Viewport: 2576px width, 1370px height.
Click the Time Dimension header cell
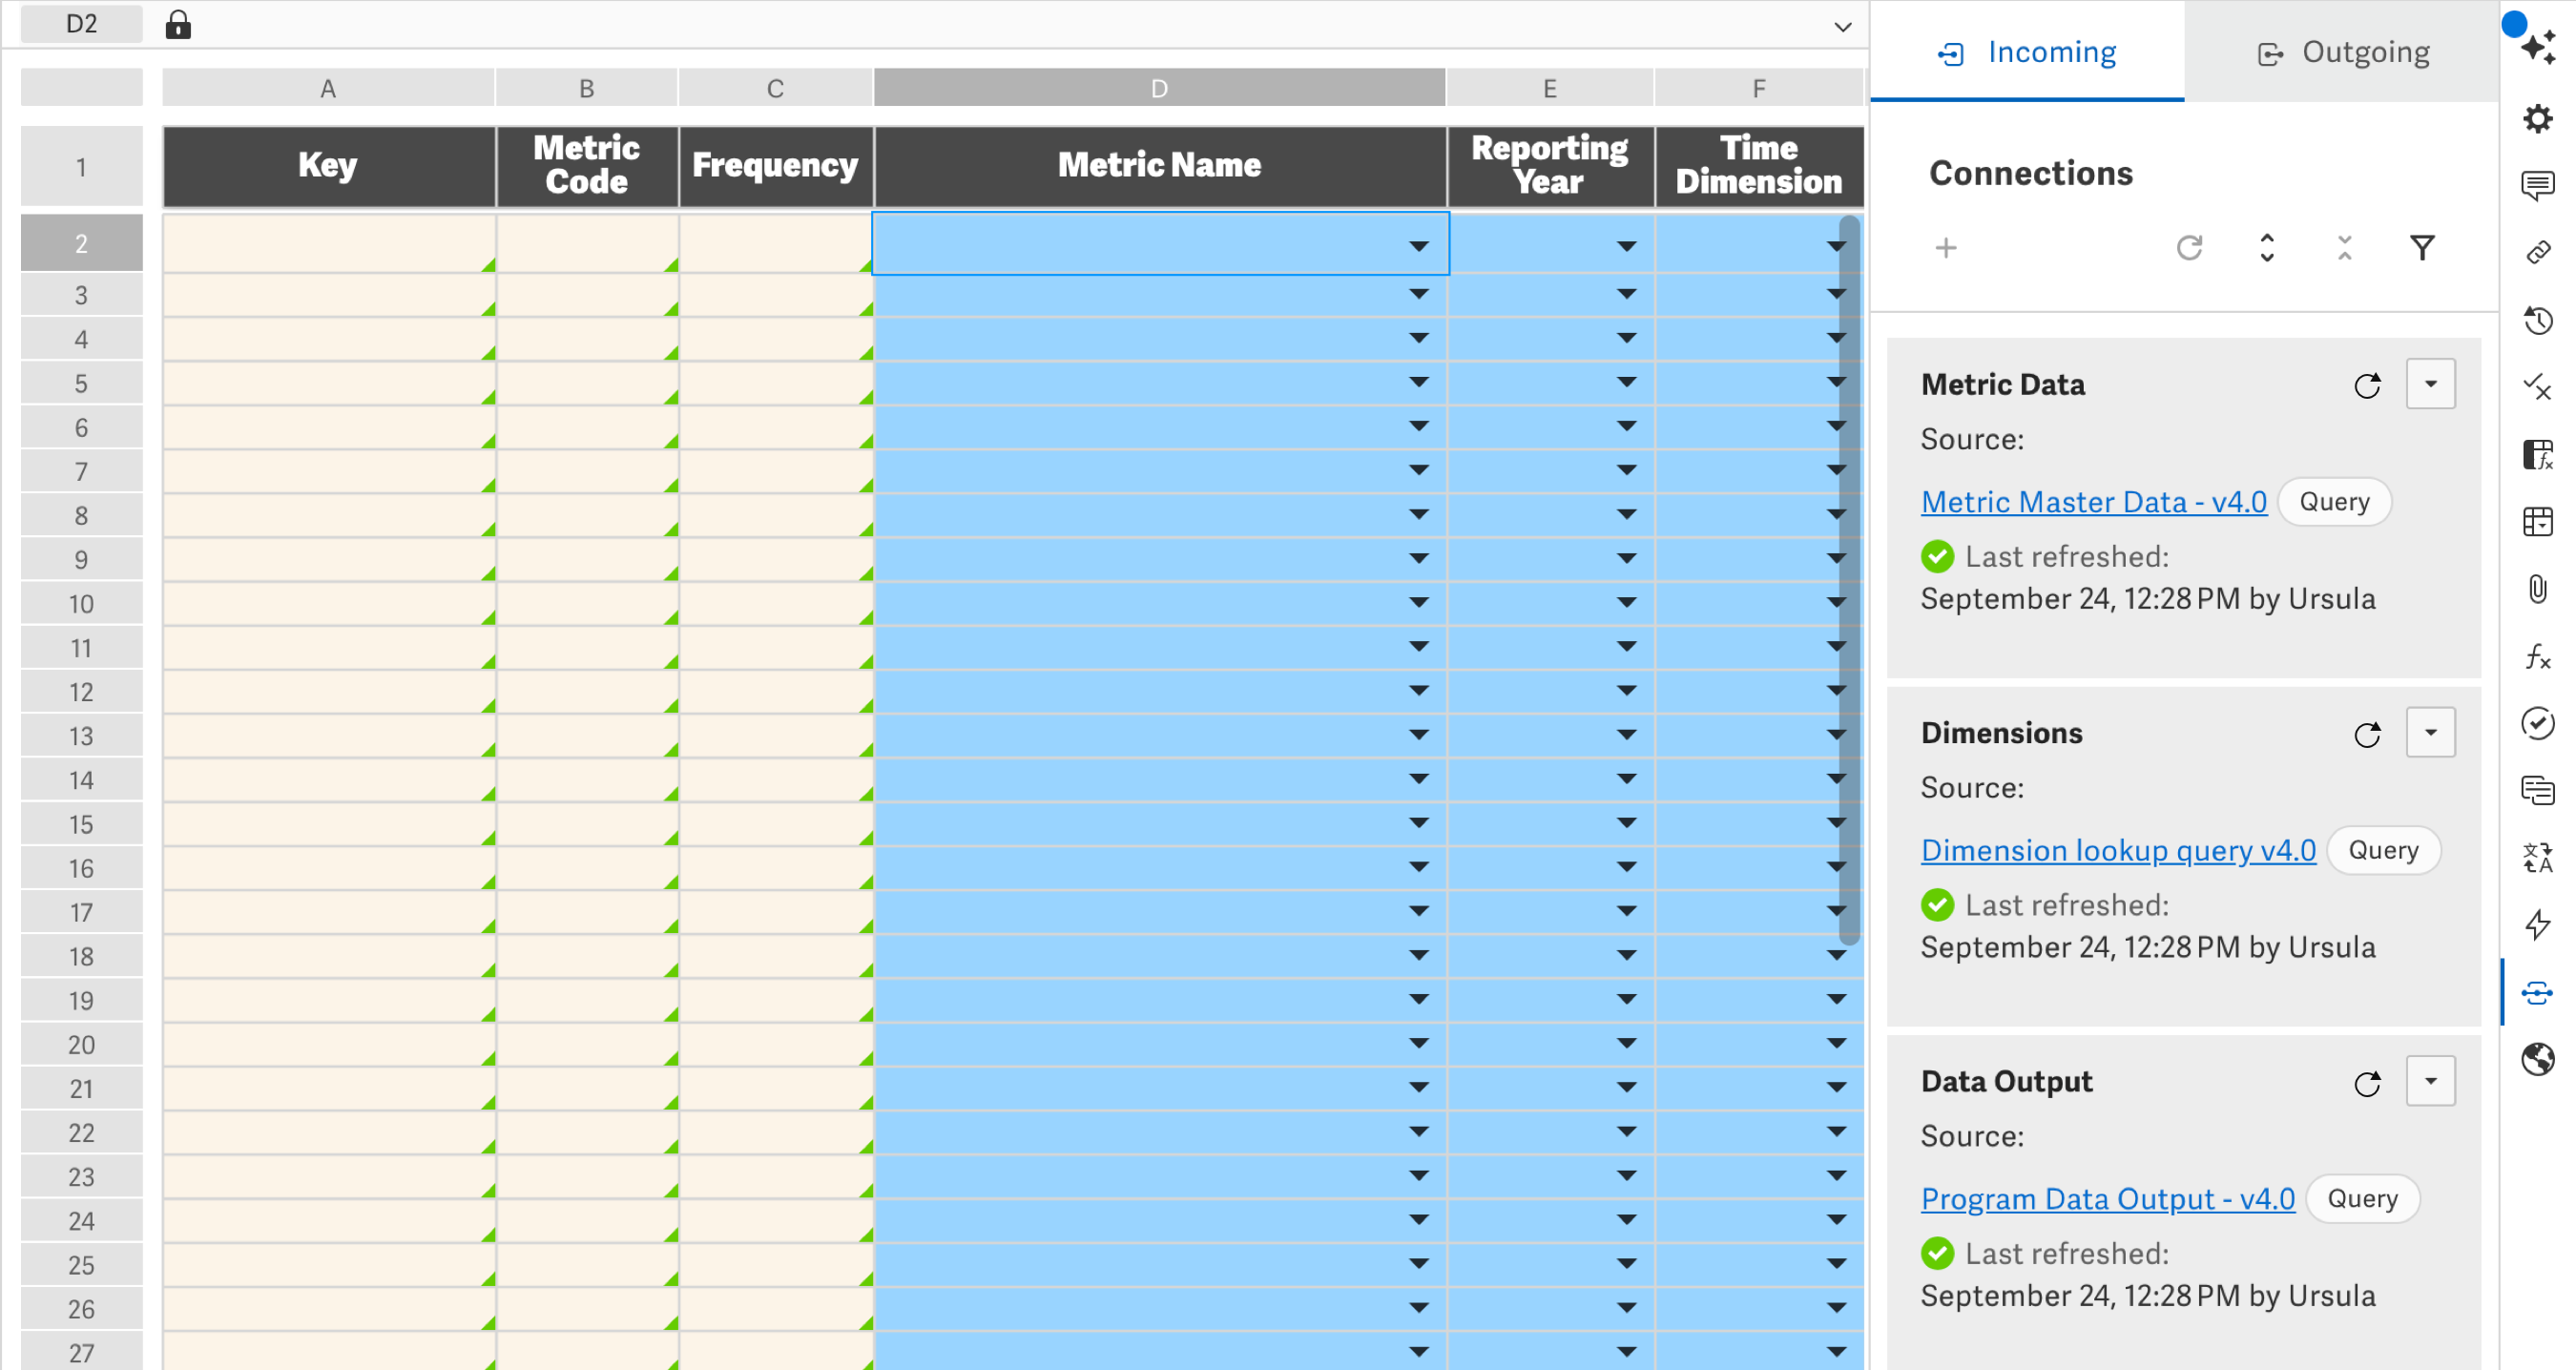(1759, 166)
